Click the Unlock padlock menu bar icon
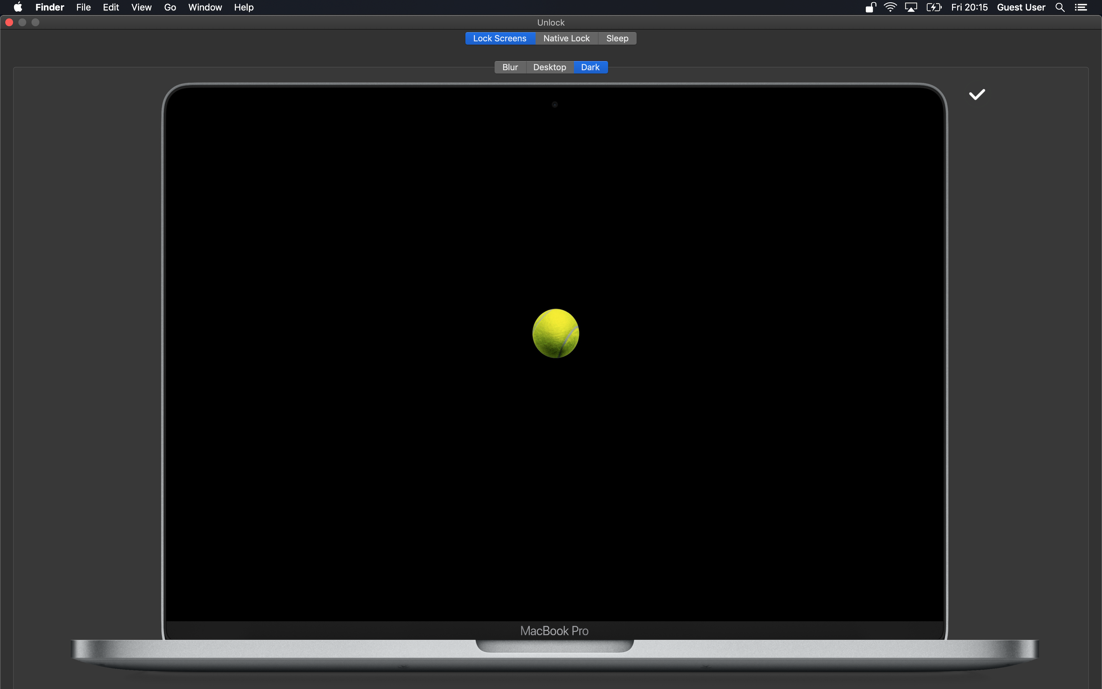The image size is (1102, 689). pyautogui.click(x=870, y=7)
